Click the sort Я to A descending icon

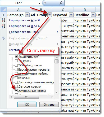(3, 26)
